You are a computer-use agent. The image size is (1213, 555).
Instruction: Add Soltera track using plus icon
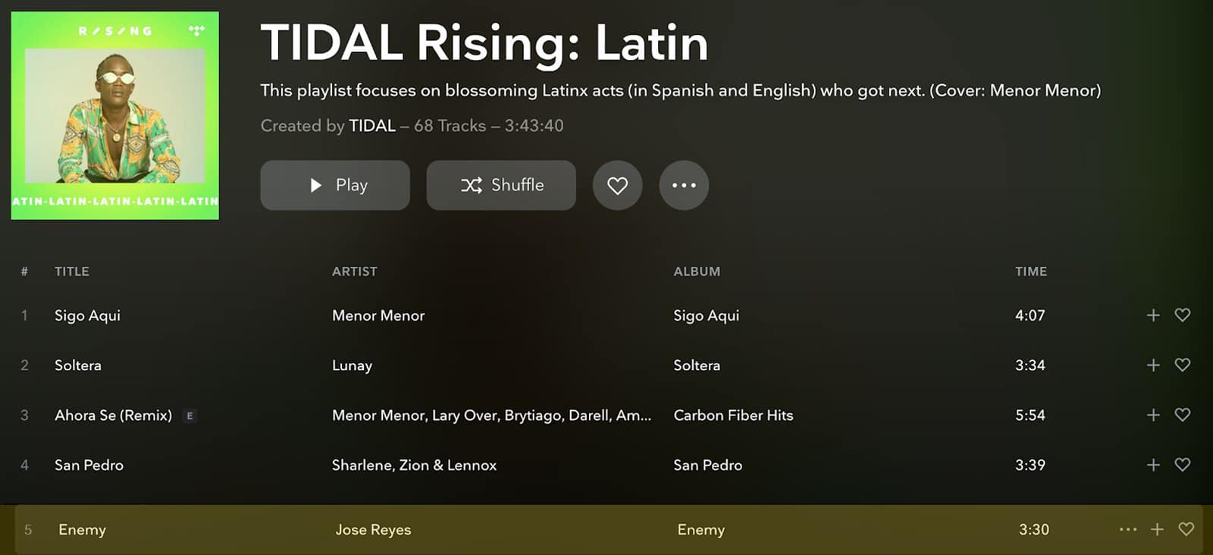coord(1153,365)
